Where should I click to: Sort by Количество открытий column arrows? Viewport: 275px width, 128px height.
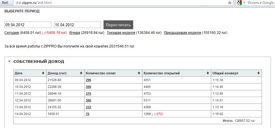208,73
